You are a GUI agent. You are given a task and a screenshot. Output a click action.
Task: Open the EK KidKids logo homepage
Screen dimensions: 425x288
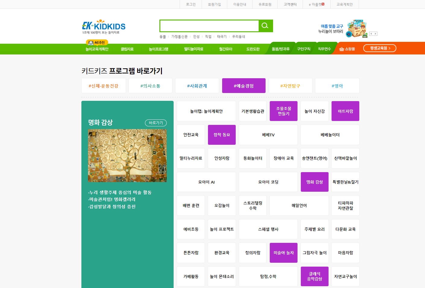[104, 27]
